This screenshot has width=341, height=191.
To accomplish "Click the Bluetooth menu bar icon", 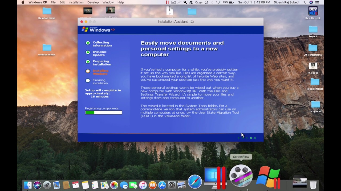I will click(x=212, y=2).
